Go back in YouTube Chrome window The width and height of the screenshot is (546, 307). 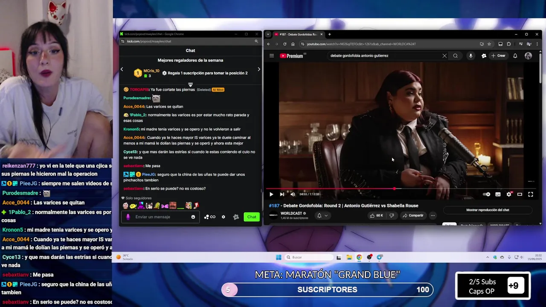coord(268,44)
